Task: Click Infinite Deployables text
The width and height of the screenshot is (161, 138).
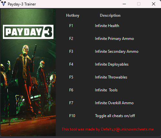Action: coord(112,64)
